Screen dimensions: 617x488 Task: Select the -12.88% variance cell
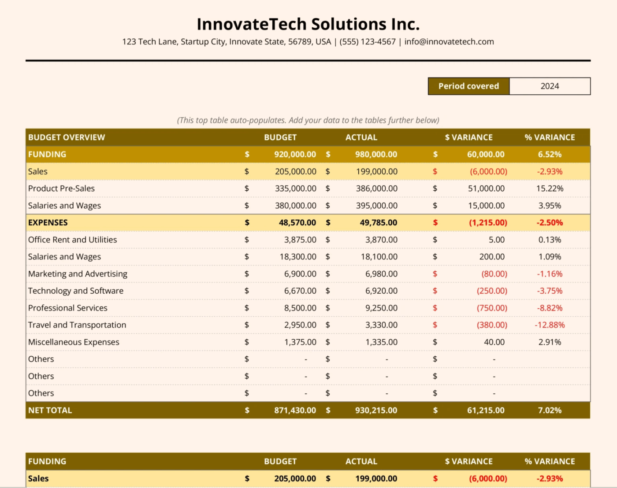tap(550, 325)
